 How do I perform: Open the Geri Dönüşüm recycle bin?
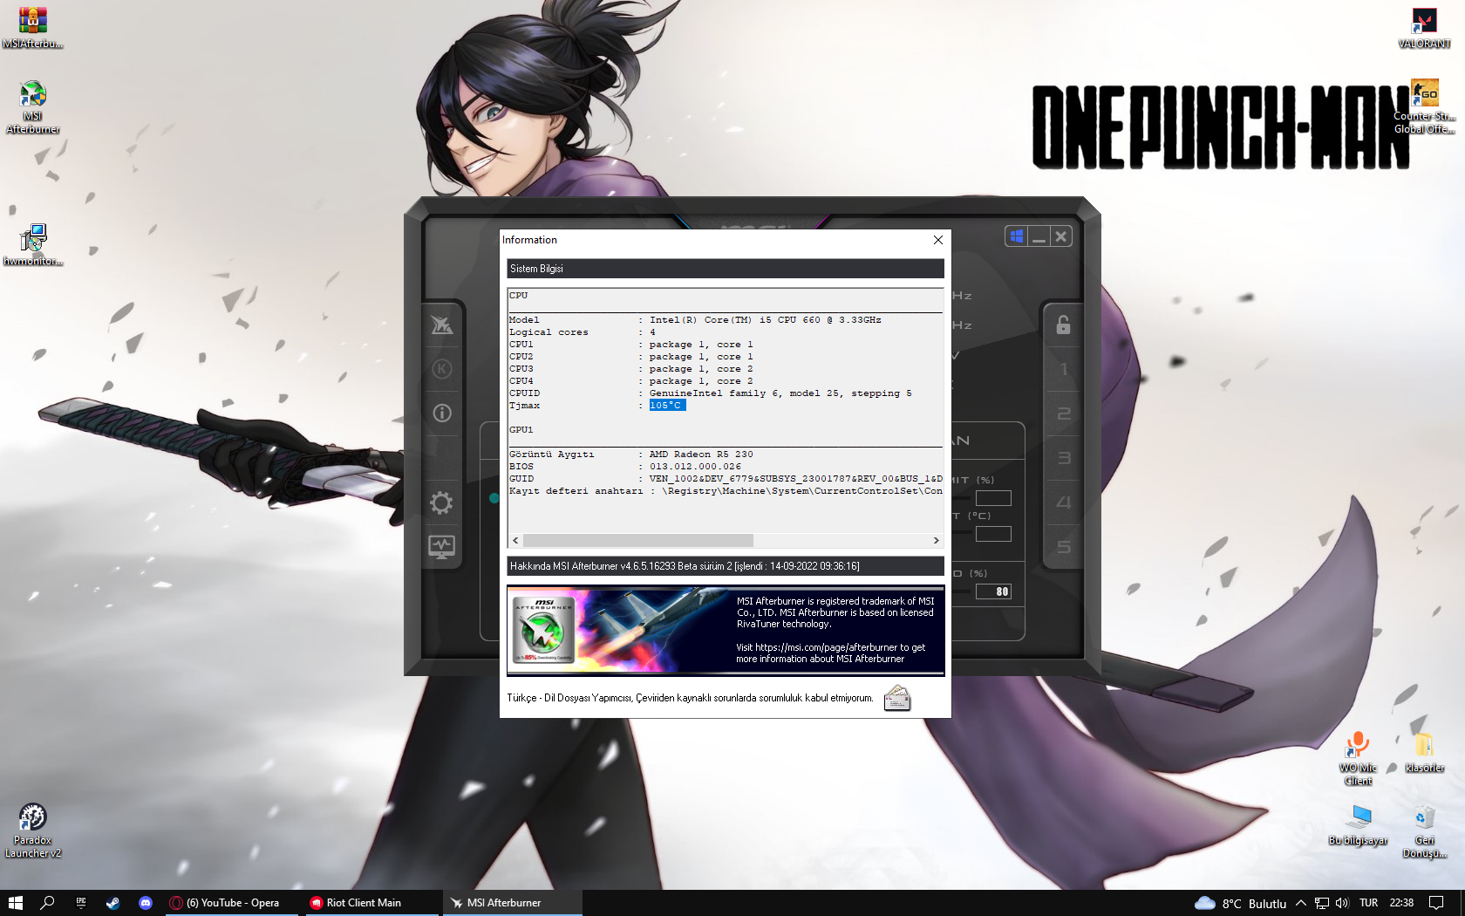click(x=1424, y=831)
